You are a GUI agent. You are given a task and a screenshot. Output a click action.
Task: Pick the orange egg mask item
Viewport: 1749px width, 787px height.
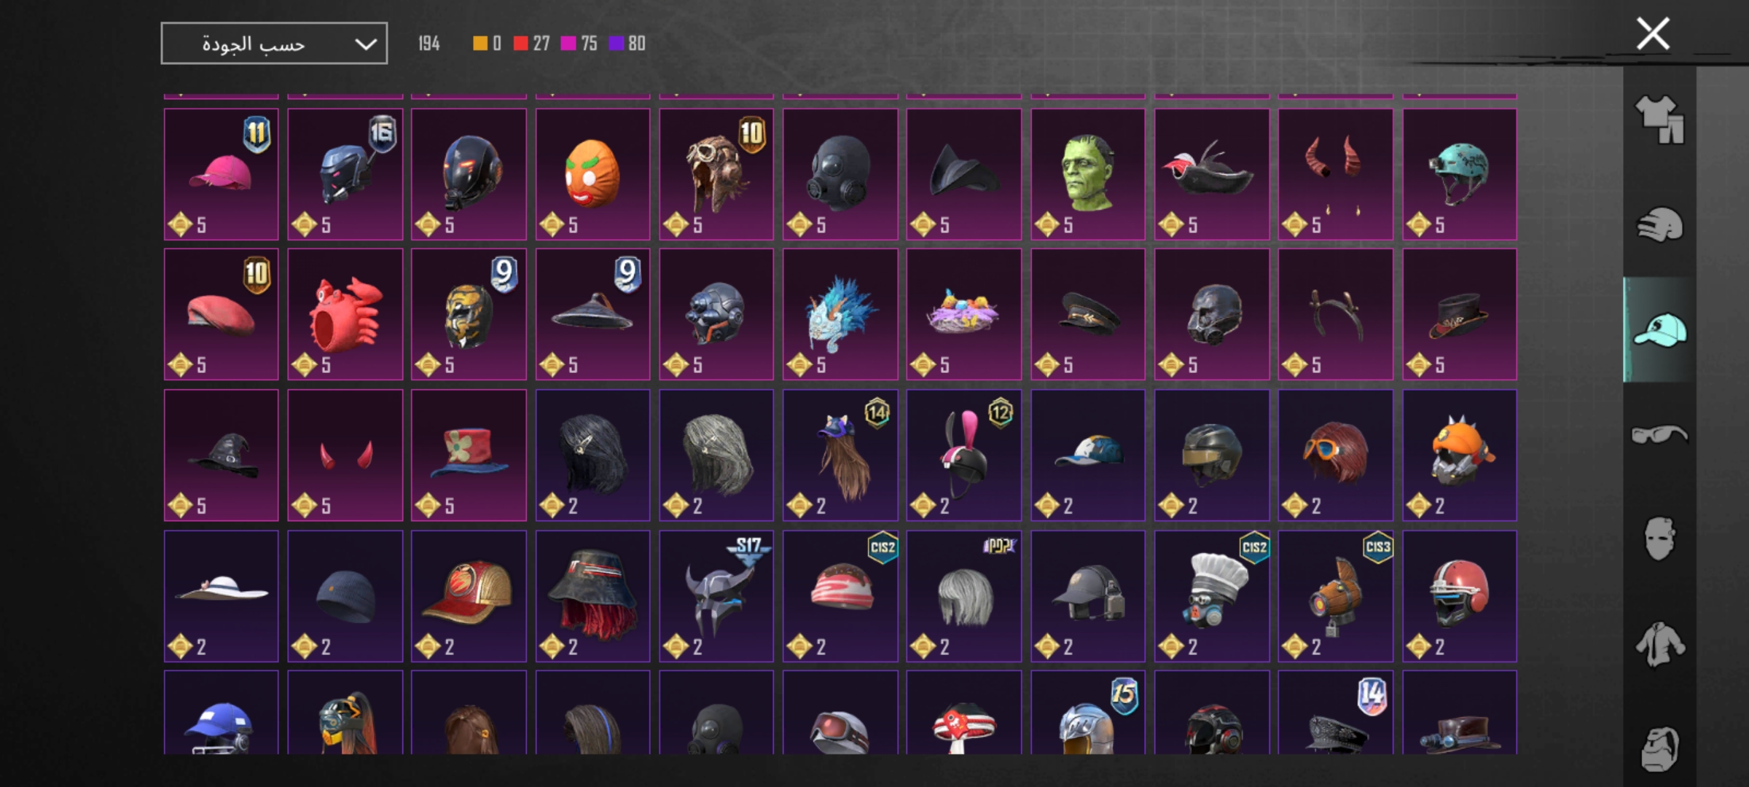[593, 174]
